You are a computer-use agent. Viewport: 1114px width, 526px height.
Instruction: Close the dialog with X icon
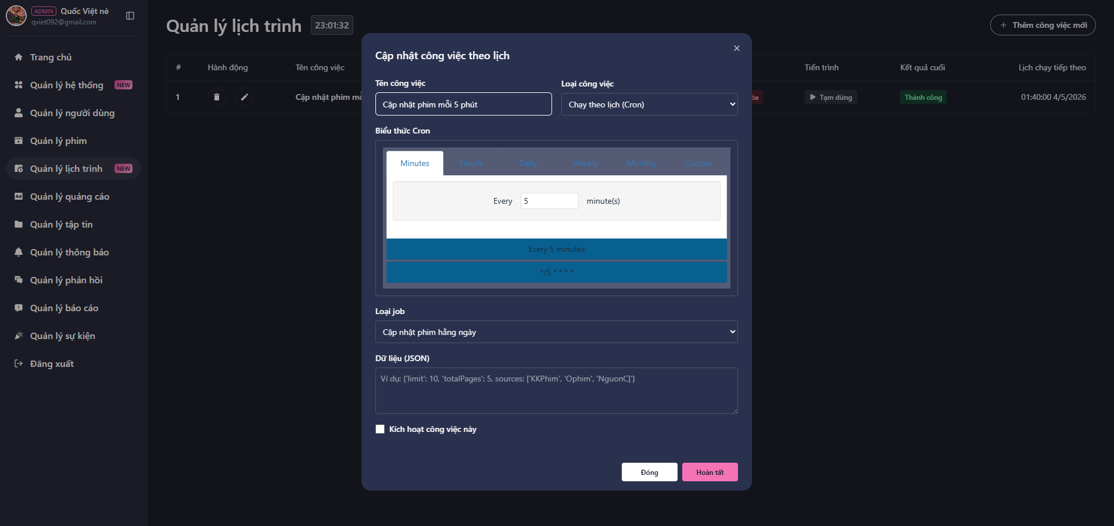tap(737, 48)
